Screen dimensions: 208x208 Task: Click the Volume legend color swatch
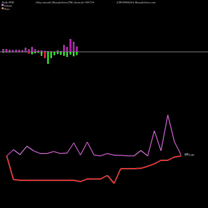[2, 5]
